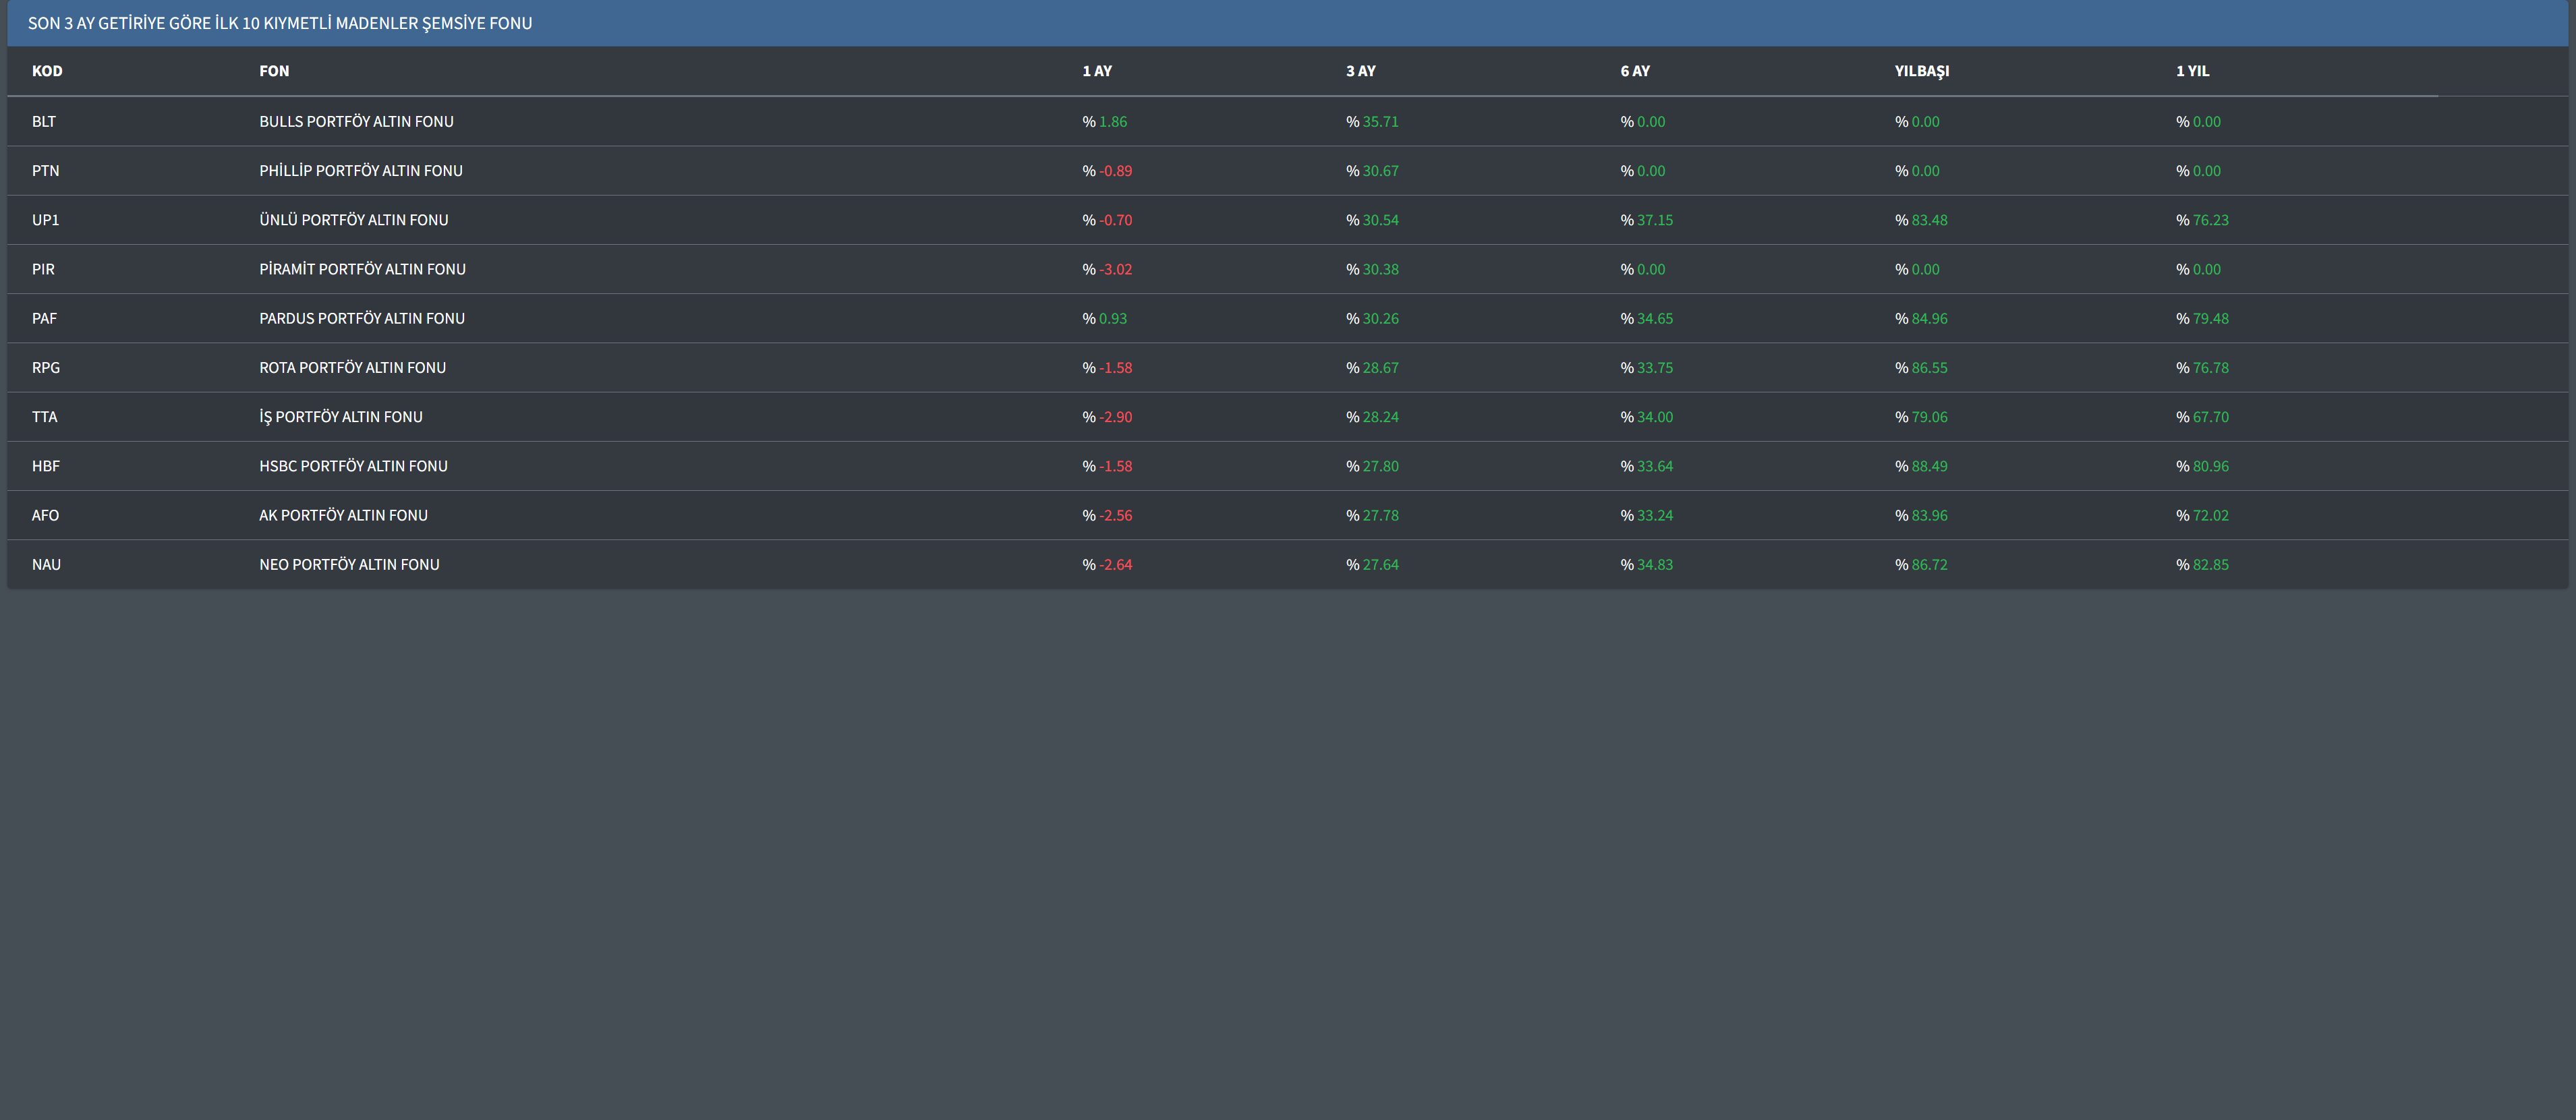This screenshot has width=2576, height=1120.
Task: Open PHİLLİP PORTFÖY ALTIN FONU row
Action: click(360, 171)
